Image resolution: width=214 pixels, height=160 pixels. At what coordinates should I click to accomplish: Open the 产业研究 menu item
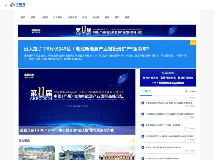click(58, 17)
